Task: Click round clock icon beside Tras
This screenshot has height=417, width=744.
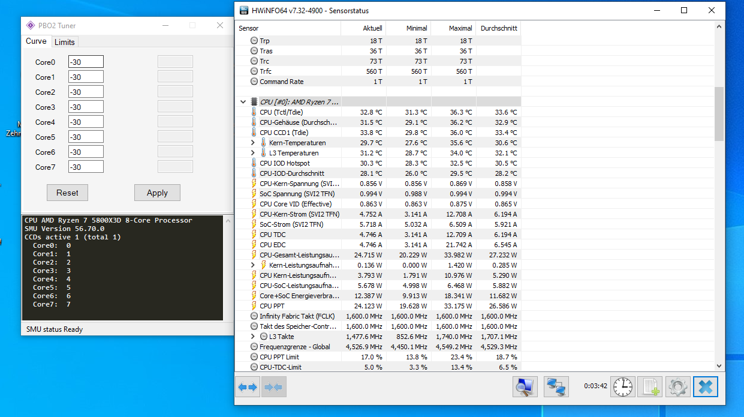Action: (254, 51)
